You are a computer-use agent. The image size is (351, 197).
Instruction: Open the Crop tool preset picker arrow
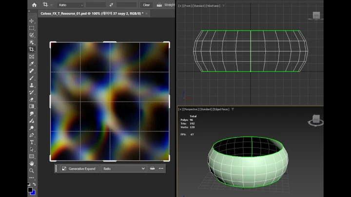coord(52,5)
